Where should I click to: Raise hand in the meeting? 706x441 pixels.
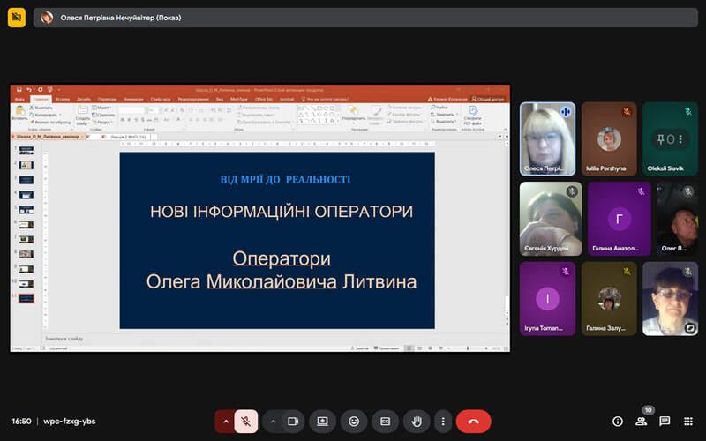click(416, 422)
